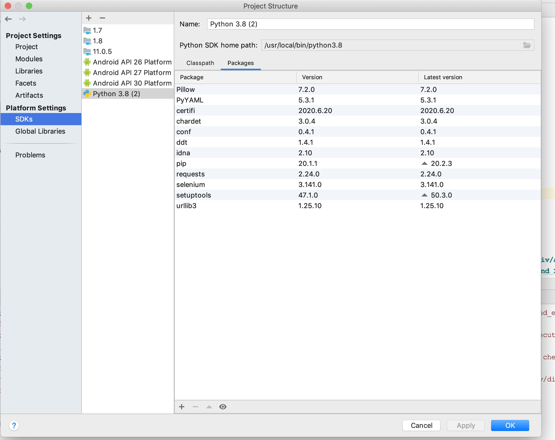Viewport: 555px width, 440px height.
Task: Confirm with the OK button
Action: click(510, 425)
